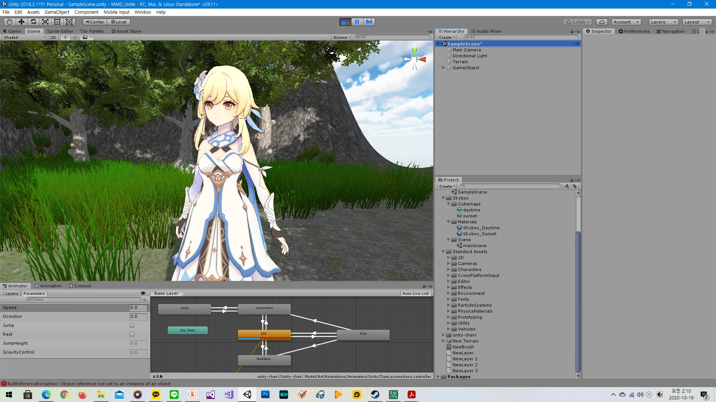
Task: Select the Rotate tool
Action: coord(33,22)
